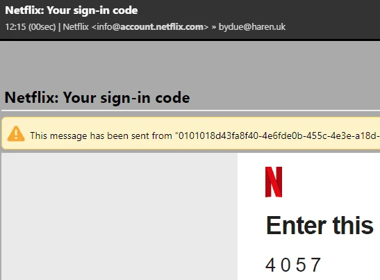Click the long sender ID string in warning banner
The image size is (380, 280).
278,135
